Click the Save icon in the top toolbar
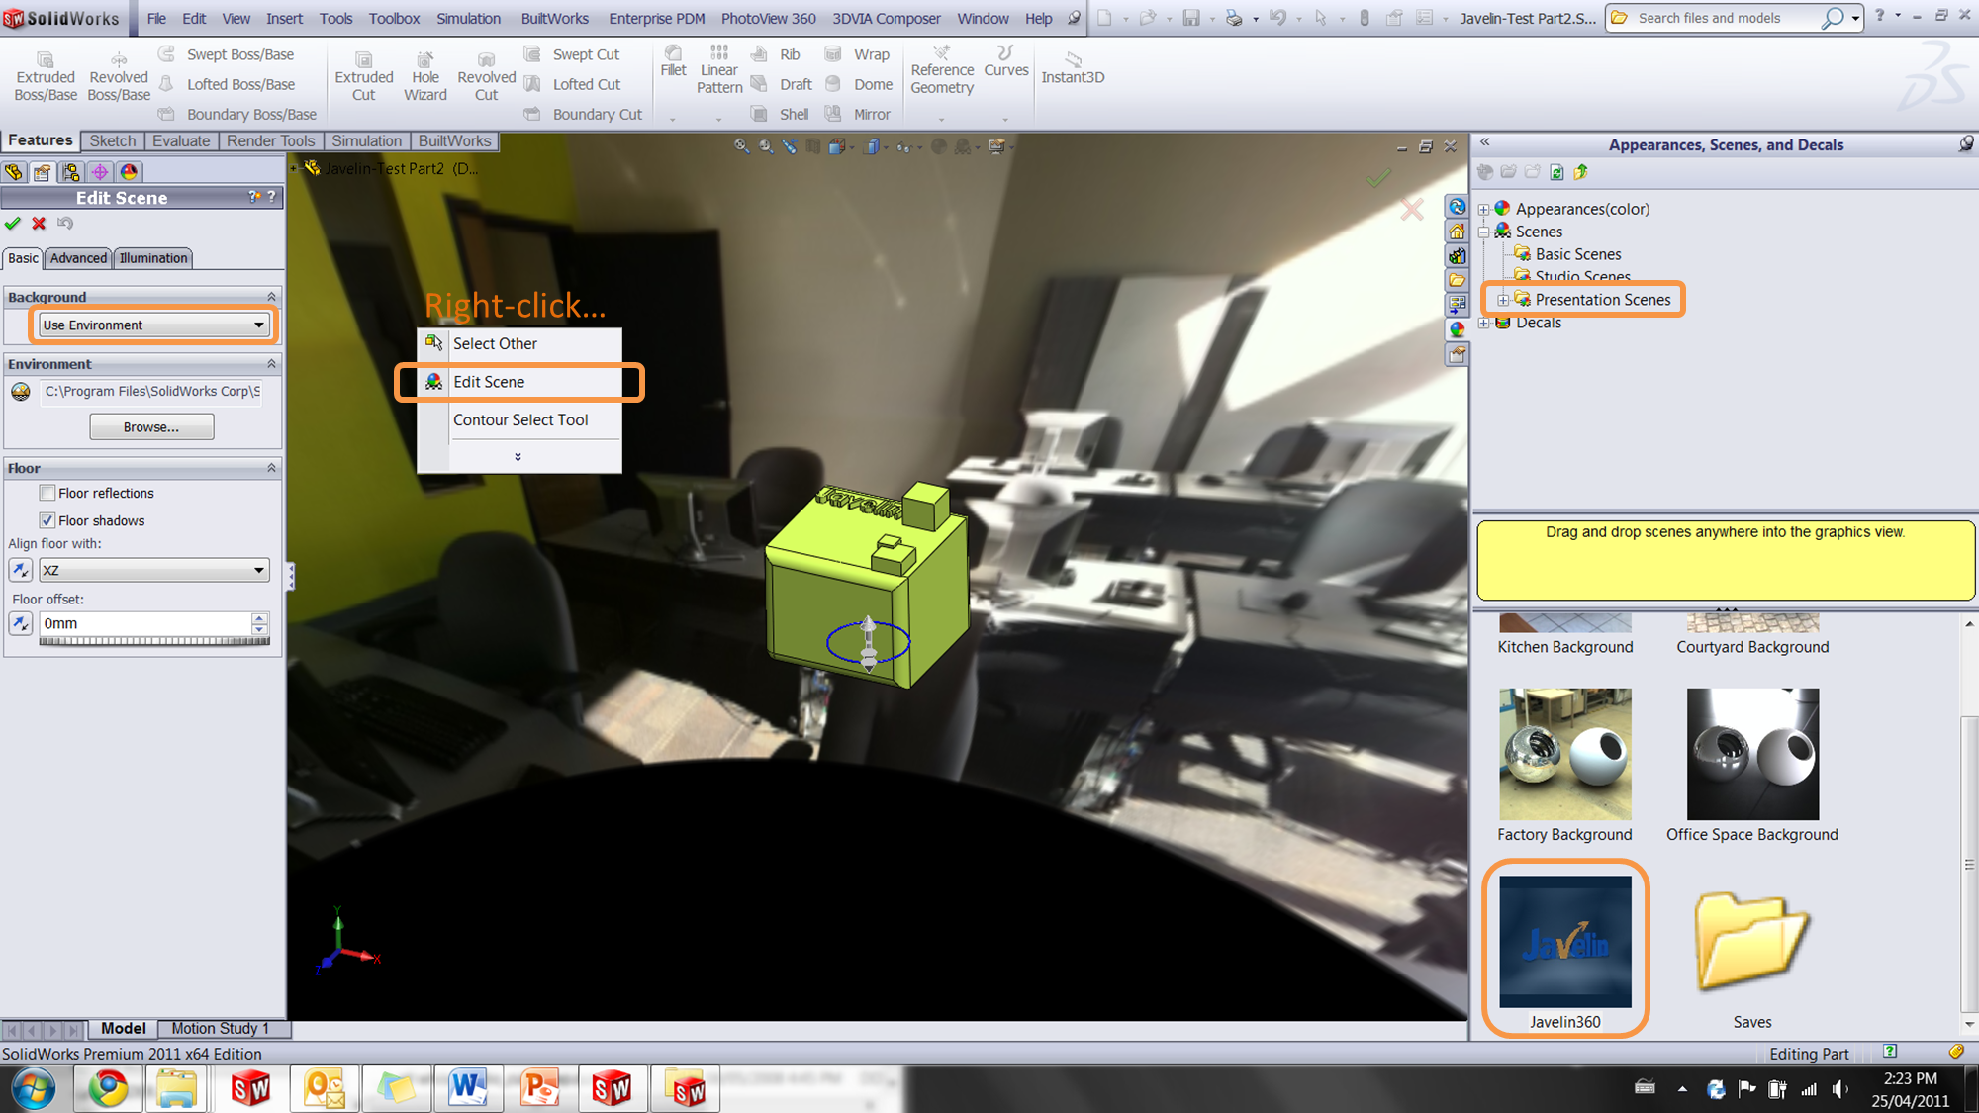 pos(1191,18)
